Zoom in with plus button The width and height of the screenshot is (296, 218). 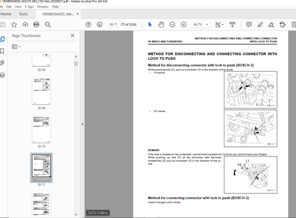183,24
